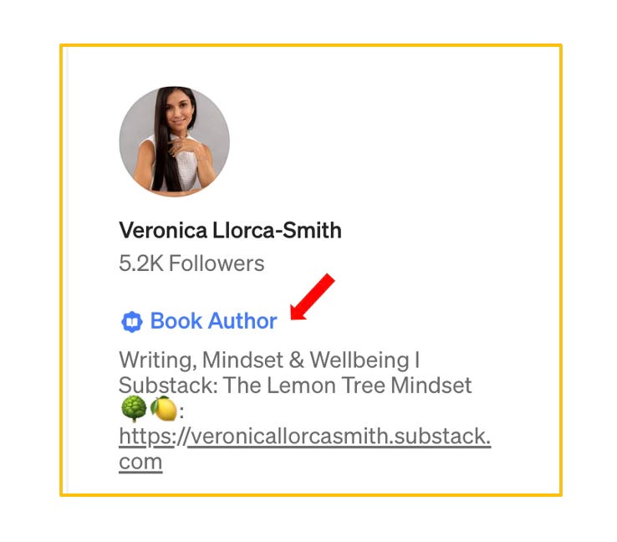Image resolution: width=617 pixels, height=542 pixels.
Task: Click the word 'Followers'
Action: 217,263
